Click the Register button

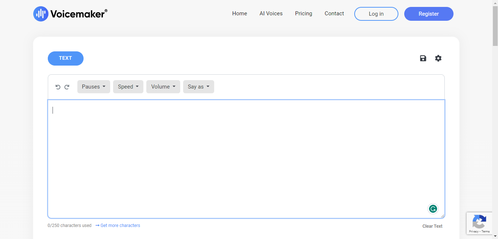[x=429, y=14]
